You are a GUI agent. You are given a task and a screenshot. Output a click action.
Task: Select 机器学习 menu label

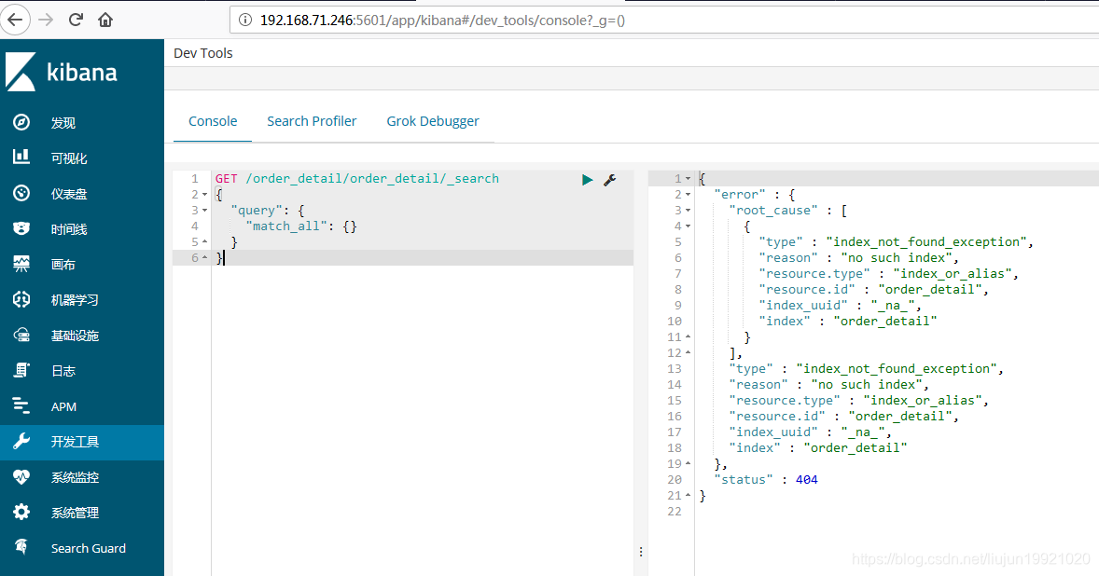(75, 300)
